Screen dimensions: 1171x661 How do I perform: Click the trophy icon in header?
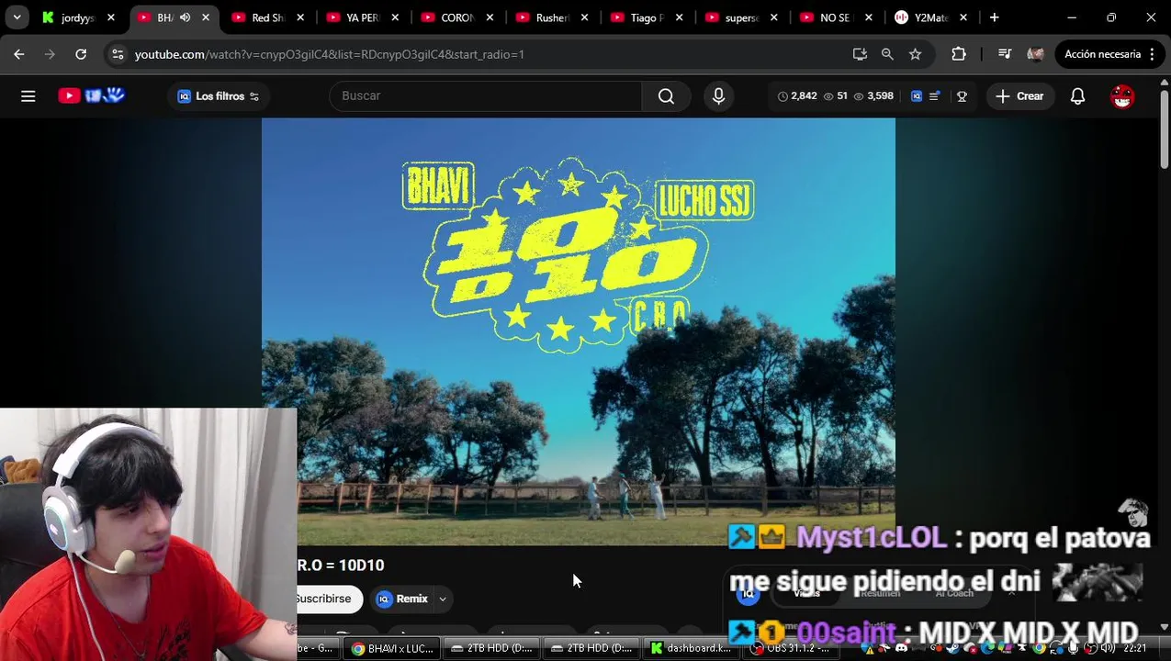[x=962, y=95]
